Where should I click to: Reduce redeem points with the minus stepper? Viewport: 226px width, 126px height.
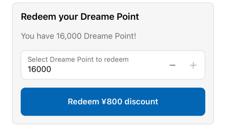point(172,65)
